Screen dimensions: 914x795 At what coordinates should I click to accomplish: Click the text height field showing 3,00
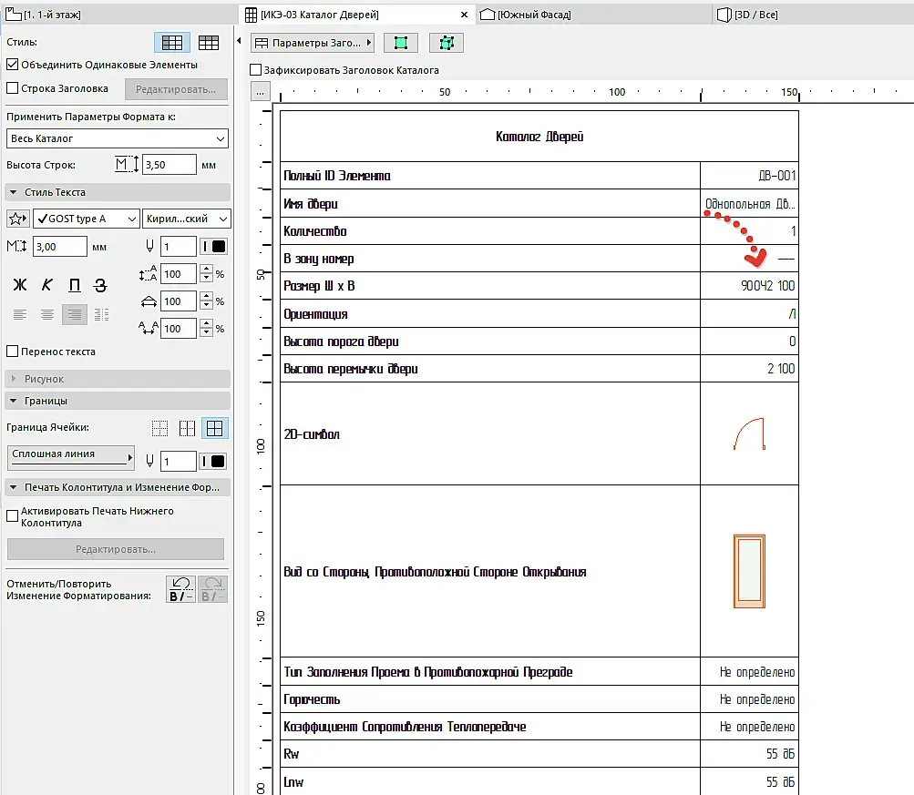(x=60, y=247)
